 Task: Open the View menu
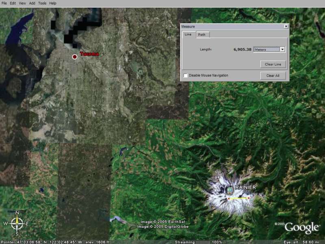pyautogui.click(x=22, y=3)
